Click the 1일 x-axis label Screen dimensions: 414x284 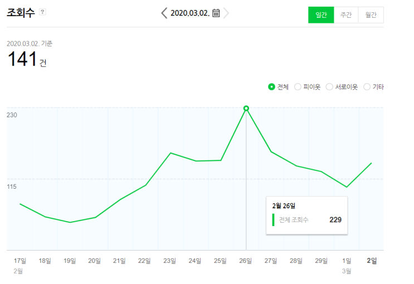coord(347,261)
